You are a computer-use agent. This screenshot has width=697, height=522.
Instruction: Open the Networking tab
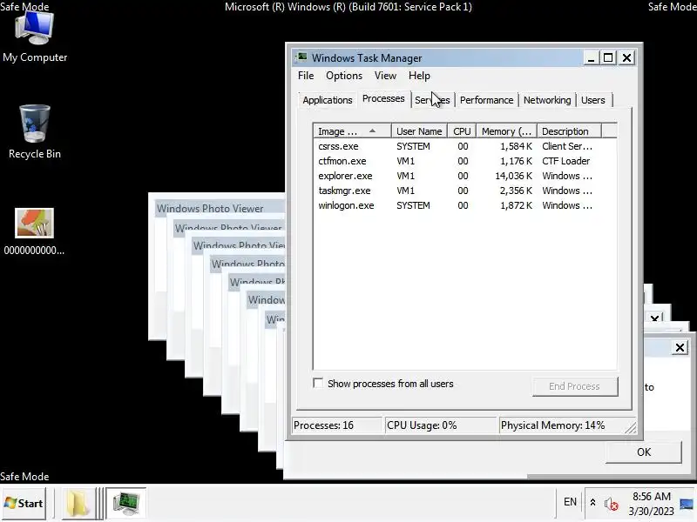tap(547, 100)
